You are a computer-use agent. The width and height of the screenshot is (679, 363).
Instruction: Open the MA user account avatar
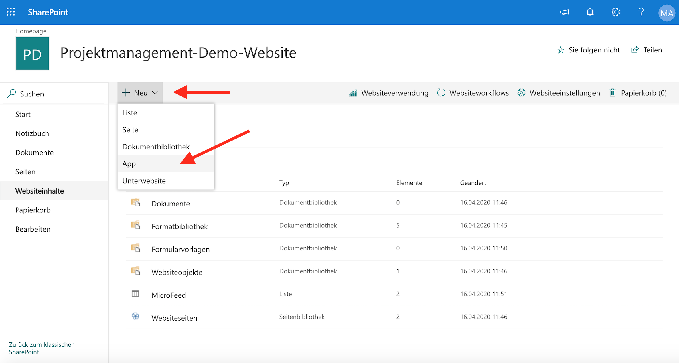pos(666,13)
